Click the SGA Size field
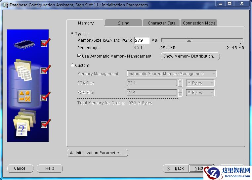This screenshot has width=252, height=180. 152,83
